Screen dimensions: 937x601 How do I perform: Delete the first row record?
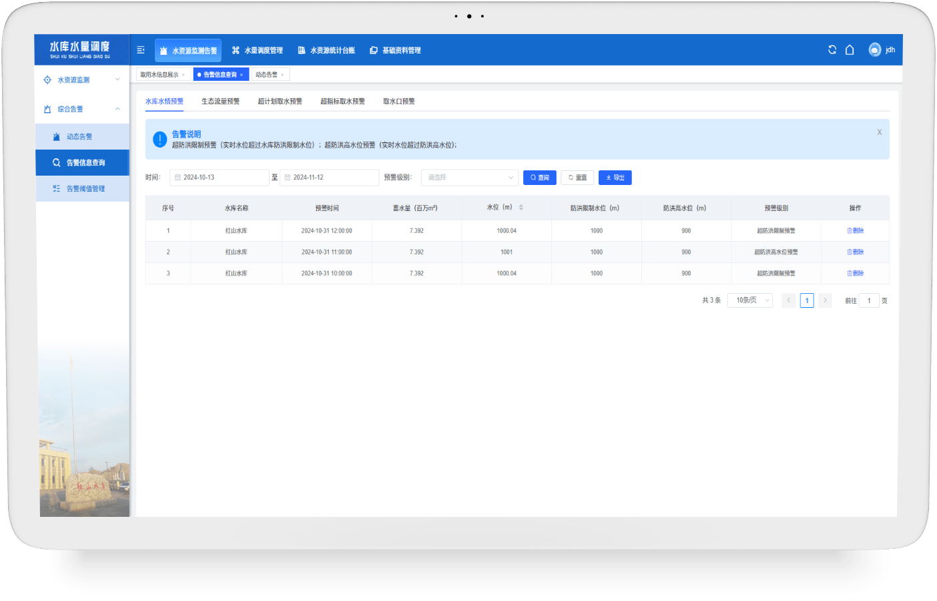point(856,230)
